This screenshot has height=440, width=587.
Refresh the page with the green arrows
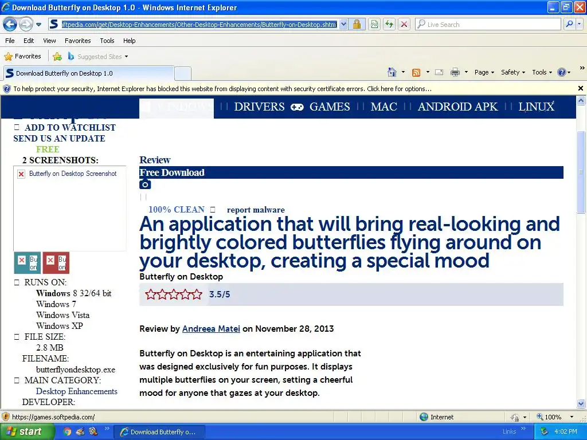pyautogui.click(x=389, y=25)
